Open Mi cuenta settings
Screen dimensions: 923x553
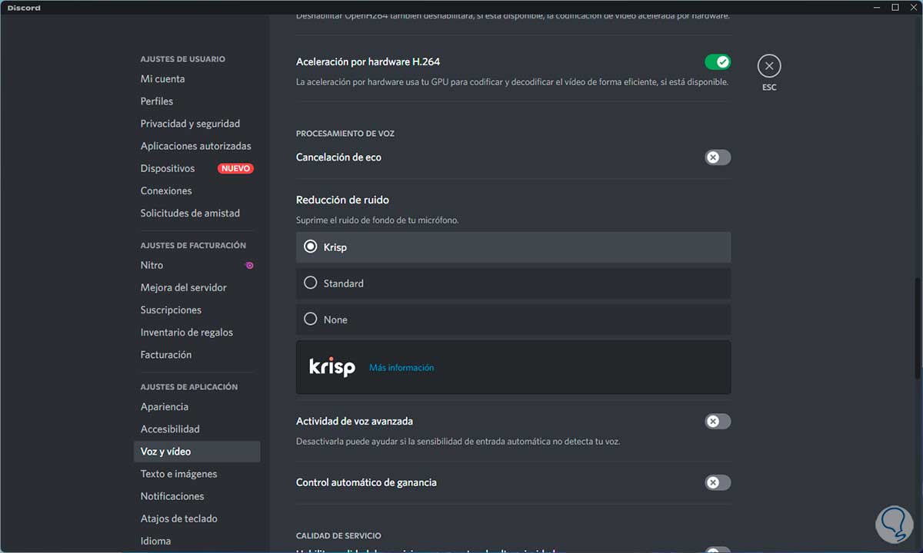(162, 79)
